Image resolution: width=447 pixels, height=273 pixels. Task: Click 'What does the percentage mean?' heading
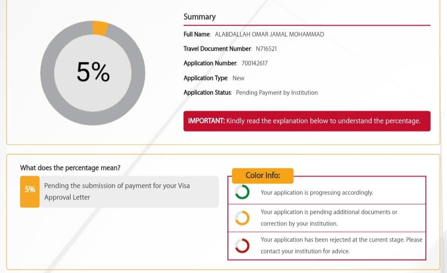coord(70,168)
